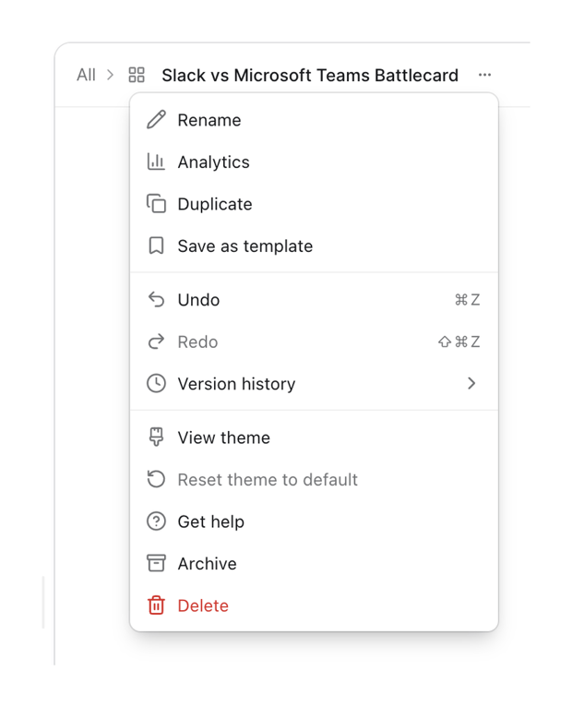Click the box icon next to Archive
The height and width of the screenshot is (707, 572).
click(x=156, y=563)
